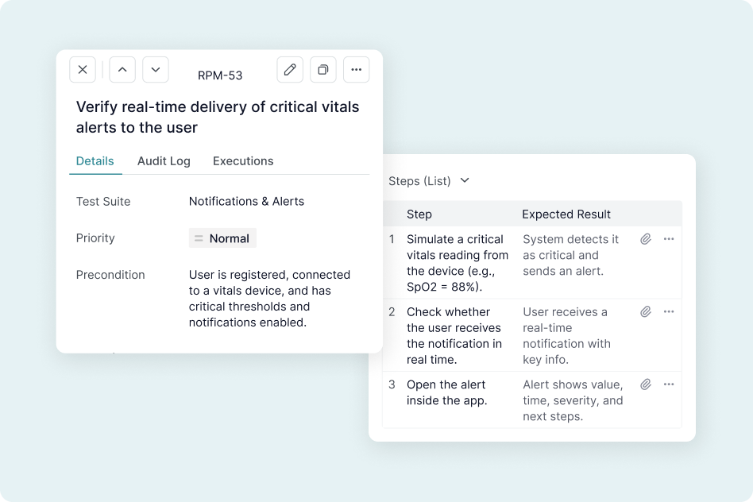Image resolution: width=753 pixels, height=502 pixels.
Task: Click step text Check whether the user receives
Action: [x=454, y=335]
